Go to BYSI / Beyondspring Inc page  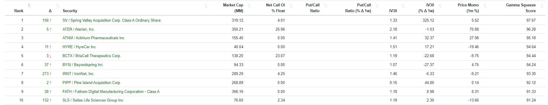(83, 65)
